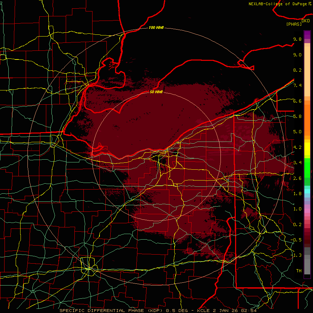The width and height of the screenshot is (313, 313).
Task: Click the 5.8 scale value
Action: pyautogui.click(x=297, y=117)
